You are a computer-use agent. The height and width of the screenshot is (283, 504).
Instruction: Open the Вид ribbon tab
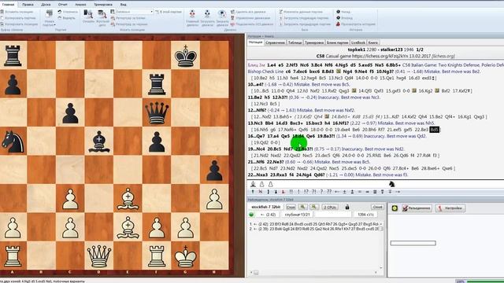click(x=123, y=5)
